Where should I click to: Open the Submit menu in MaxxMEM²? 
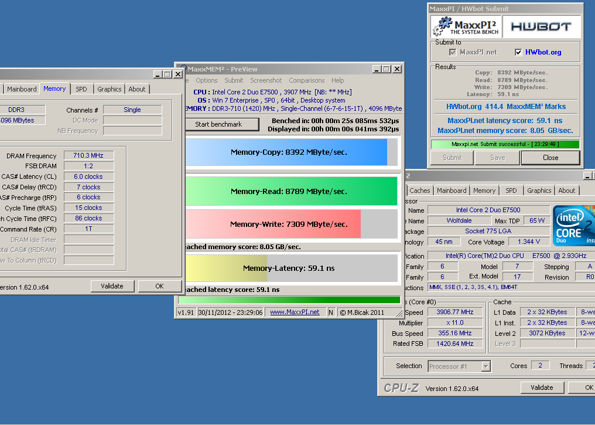click(234, 80)
